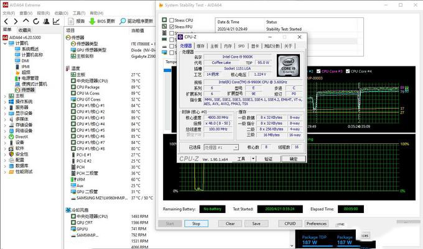
Task: Expand the 显示设备 tree node arrow
Action: click(x=5, y=114)
